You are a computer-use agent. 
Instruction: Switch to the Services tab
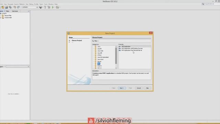(15, 11)
